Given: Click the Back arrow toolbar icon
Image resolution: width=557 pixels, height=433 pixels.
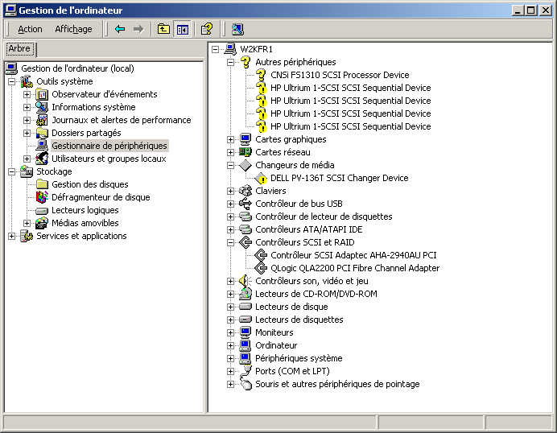Looking at the screenshot, I should pos(120,29).
